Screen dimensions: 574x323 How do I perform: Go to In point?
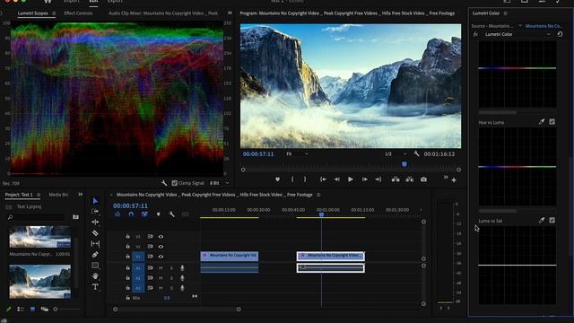click(x=323, y=179)
